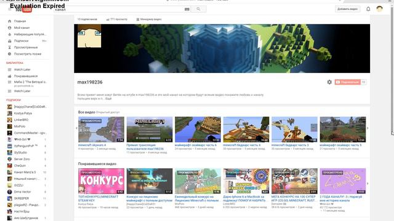Click the channel name max198236
The image size is (394, 221).
point(90,82)
